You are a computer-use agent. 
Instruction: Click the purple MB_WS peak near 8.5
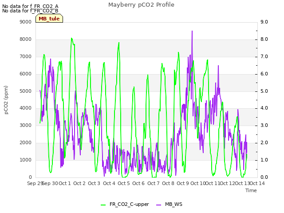[192, 31]
